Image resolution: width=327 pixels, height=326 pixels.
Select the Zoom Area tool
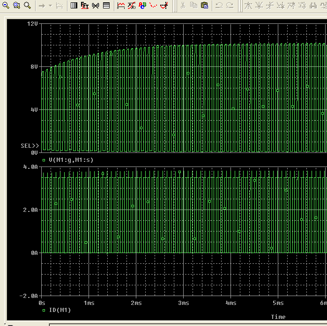tap(16, 6)
